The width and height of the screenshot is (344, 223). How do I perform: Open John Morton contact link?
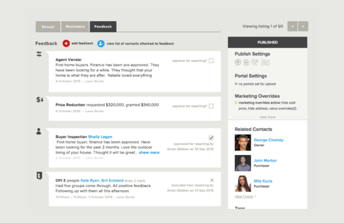(x=265, y=160)
